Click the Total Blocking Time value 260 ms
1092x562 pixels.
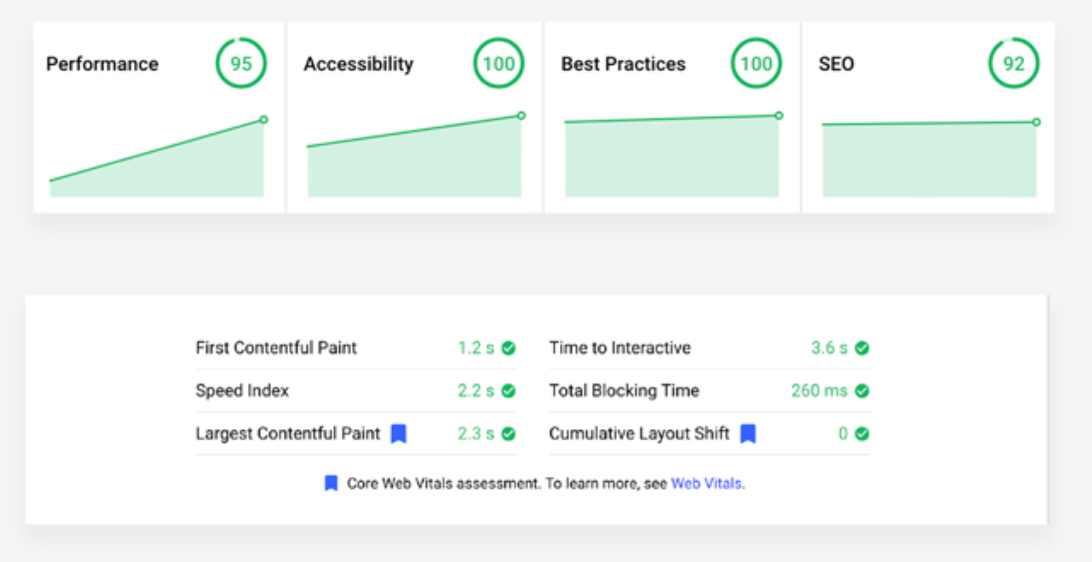tap(819, 391)
